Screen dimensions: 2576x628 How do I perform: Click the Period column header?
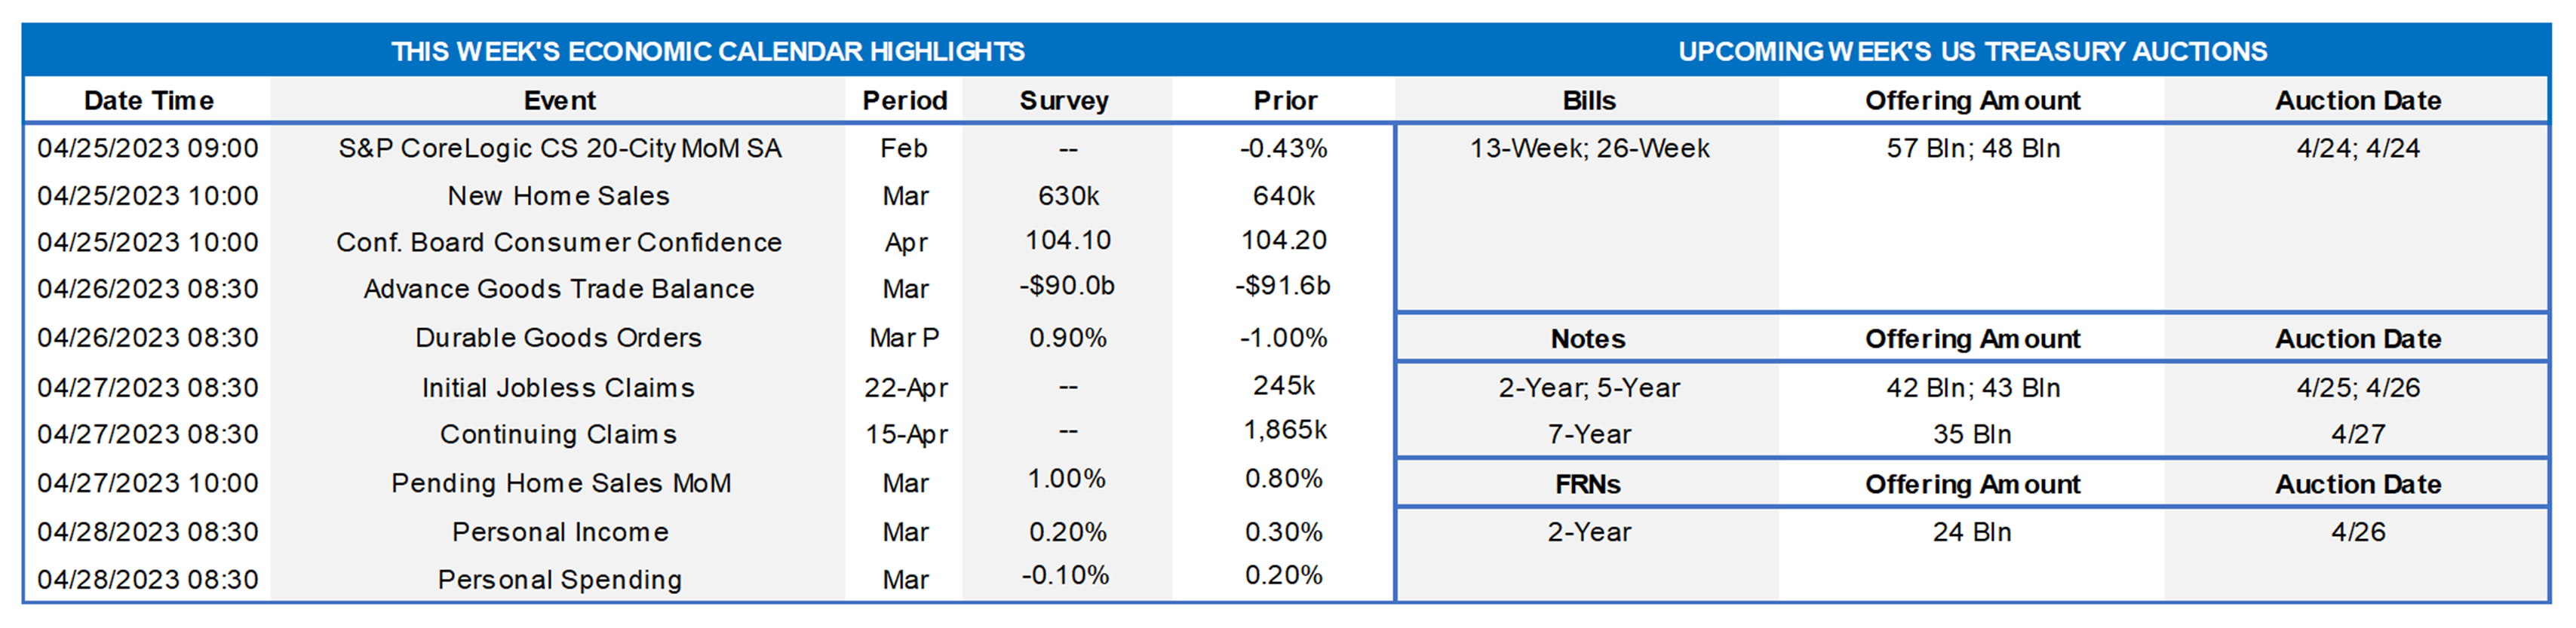[904, 101]
